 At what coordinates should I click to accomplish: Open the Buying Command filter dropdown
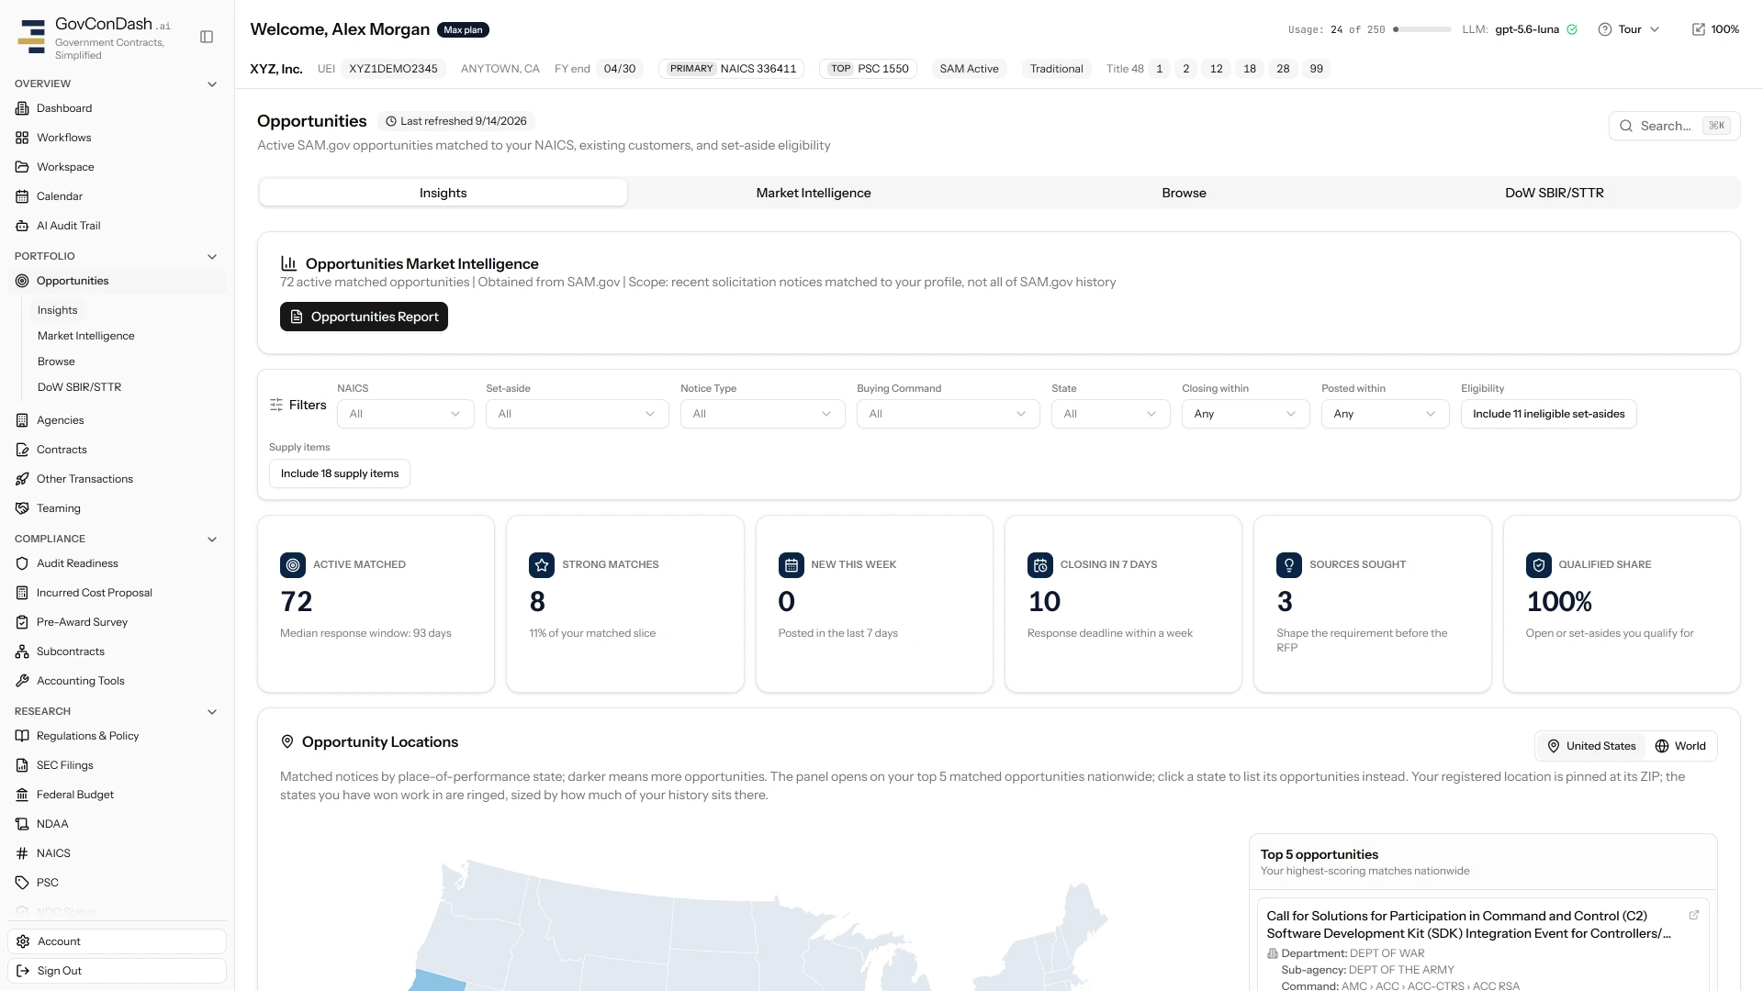(949, 414)
